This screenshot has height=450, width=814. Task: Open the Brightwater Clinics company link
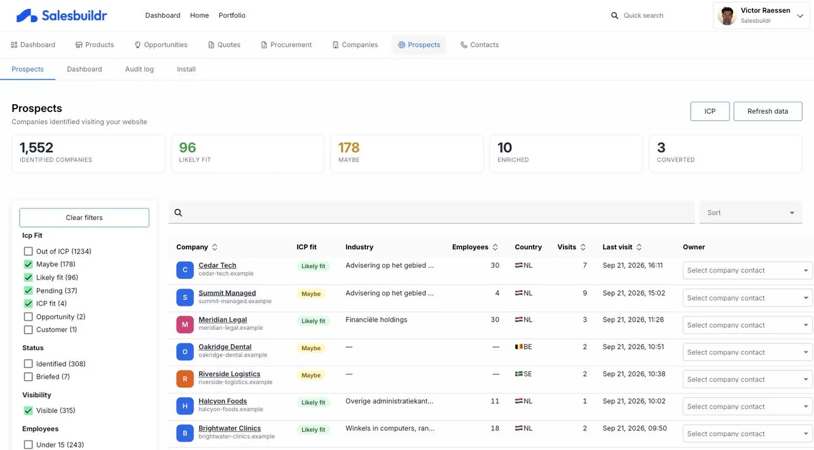pos(230,428)
